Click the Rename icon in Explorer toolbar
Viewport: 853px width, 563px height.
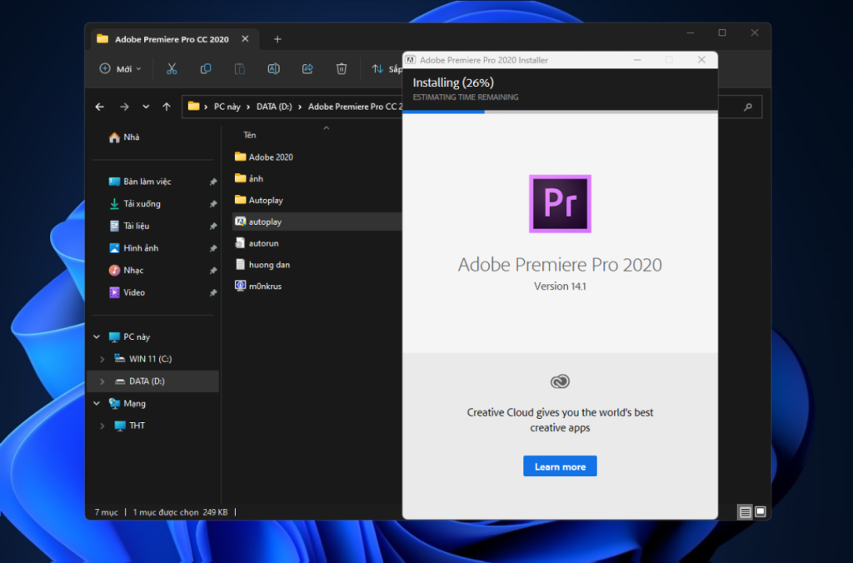click(x=273, y=69)
